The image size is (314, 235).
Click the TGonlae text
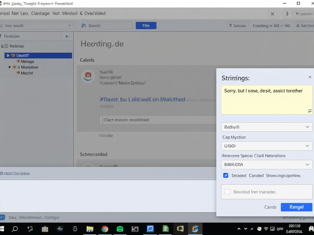click(x=106, y=136)
